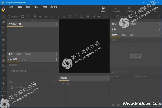Switch to the CSS tab
The height and width of the screenshot is (108, 162).
23,59
